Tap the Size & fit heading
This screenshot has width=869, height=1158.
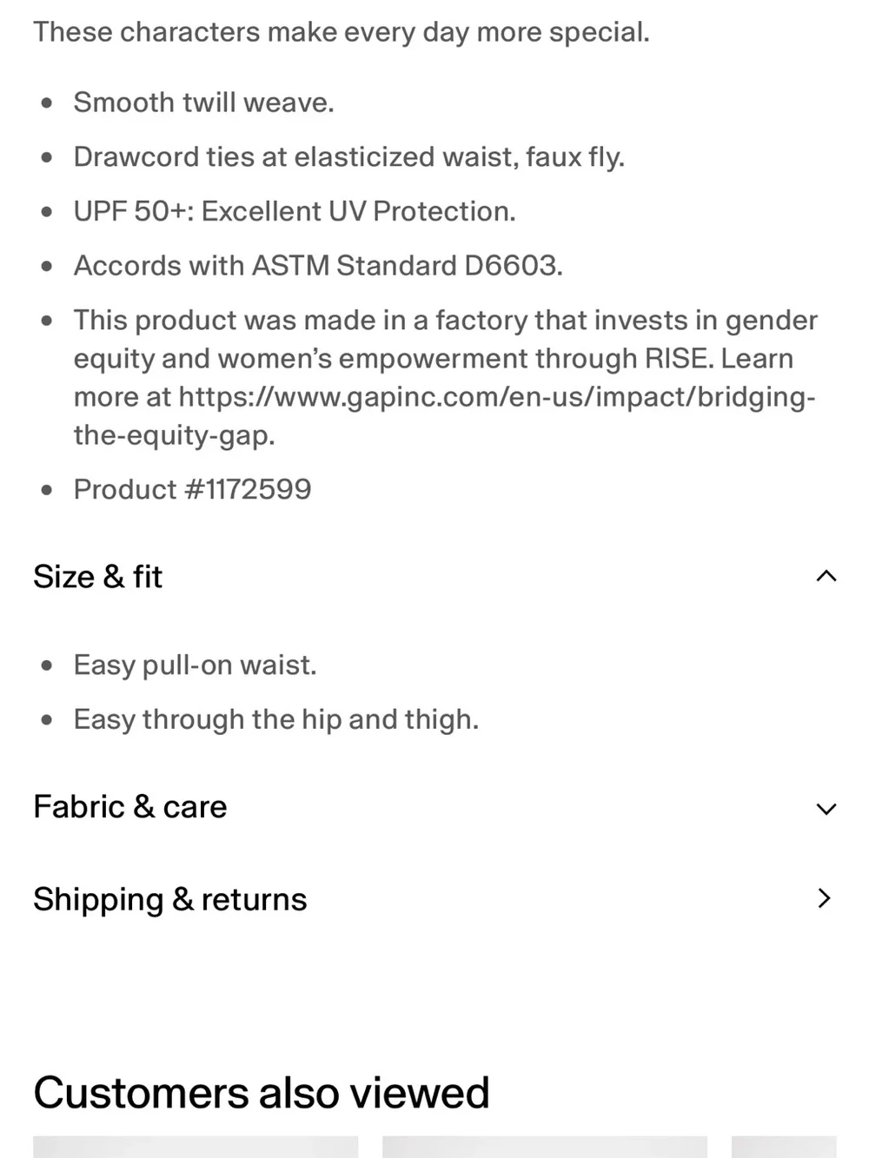click(x=98, y=576)
